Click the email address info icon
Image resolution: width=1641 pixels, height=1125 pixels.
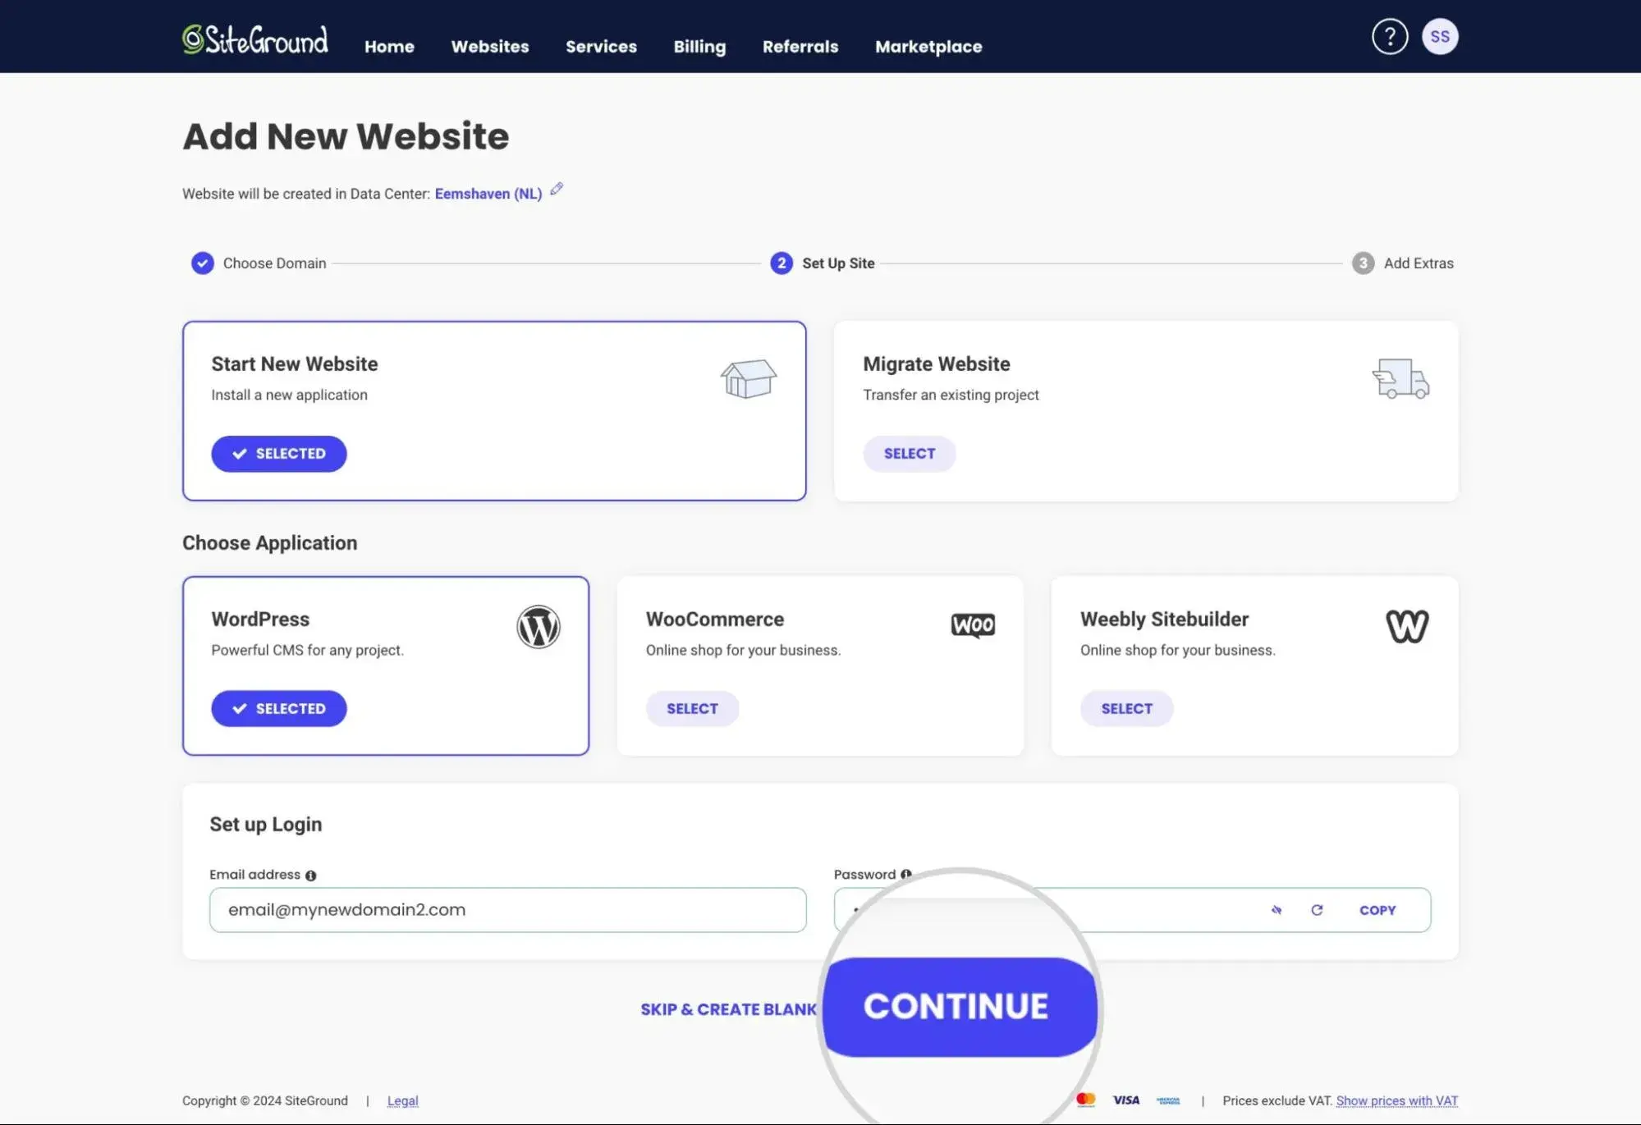pyautogui.click(x=310, y=876)
